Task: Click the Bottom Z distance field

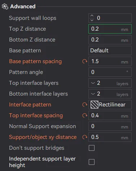Action: point(110,40)
